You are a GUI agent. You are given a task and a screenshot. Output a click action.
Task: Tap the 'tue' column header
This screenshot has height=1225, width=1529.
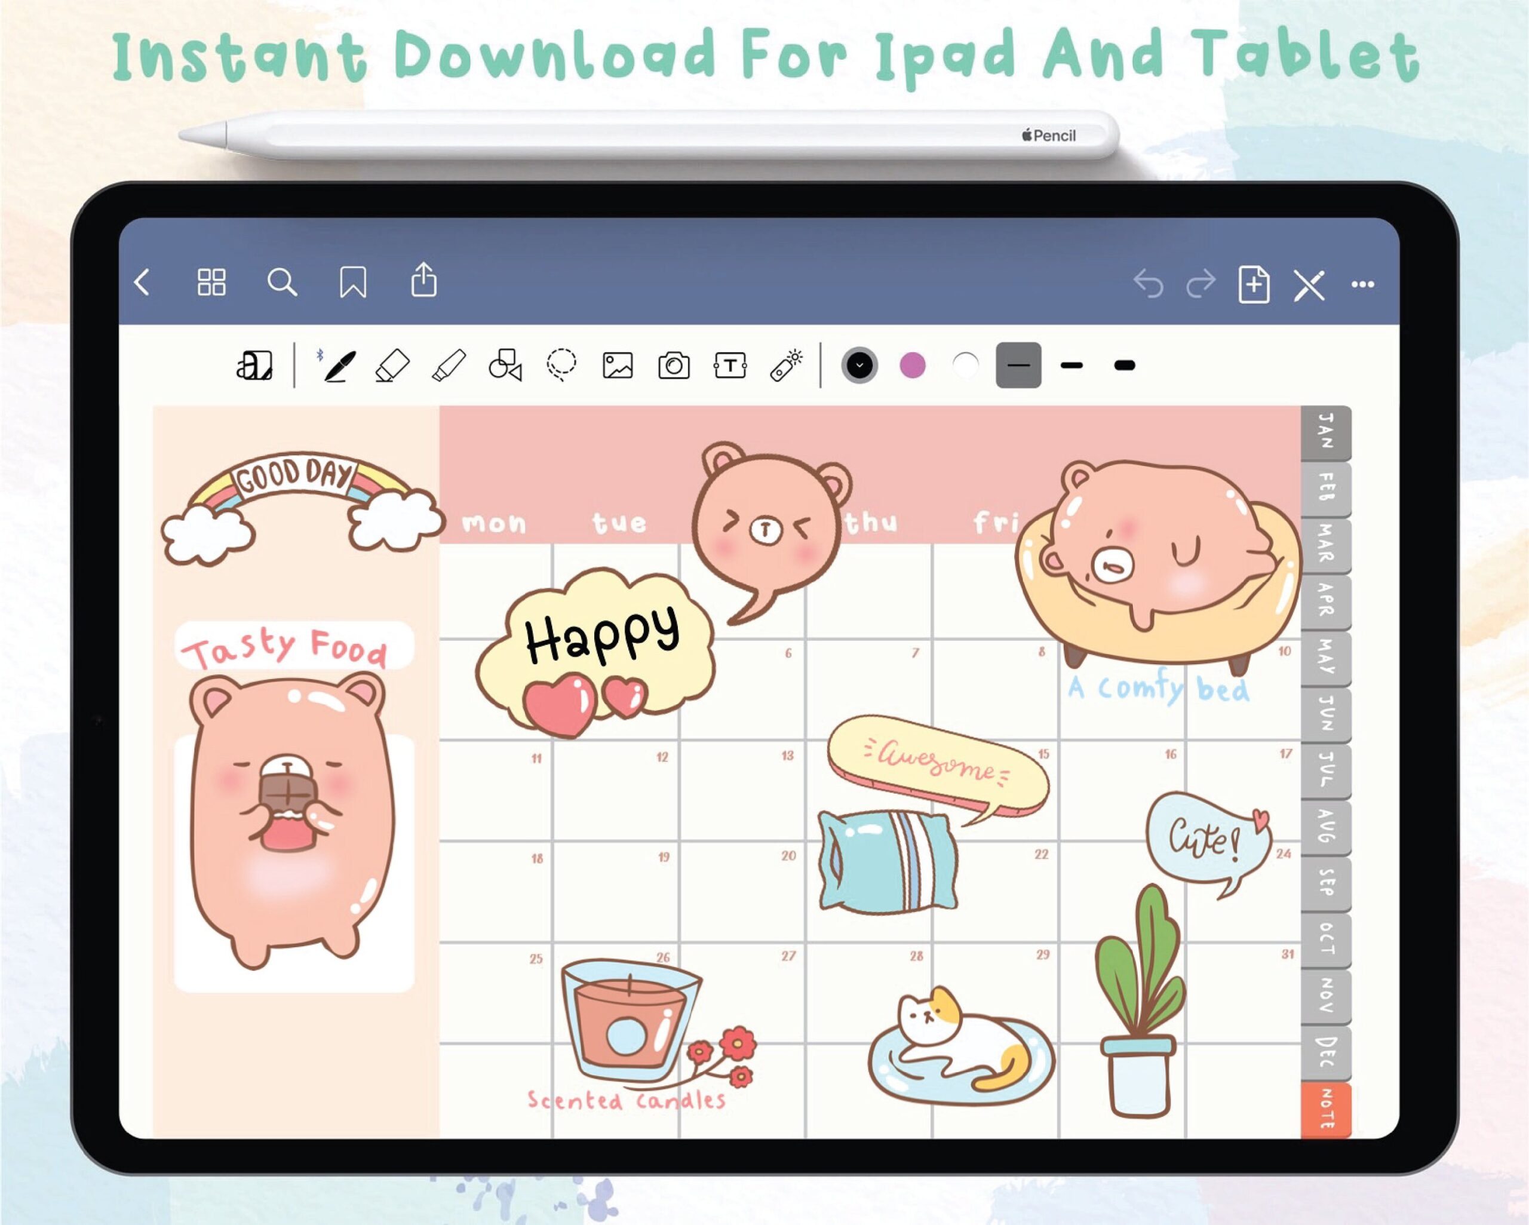[x=619, y=523]
